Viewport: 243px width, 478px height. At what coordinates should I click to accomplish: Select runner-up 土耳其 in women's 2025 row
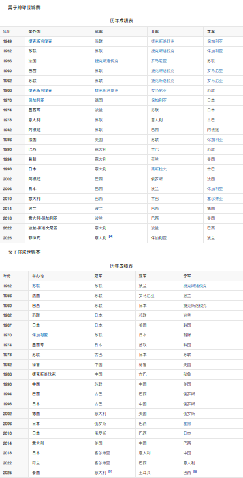click(145, 473)
